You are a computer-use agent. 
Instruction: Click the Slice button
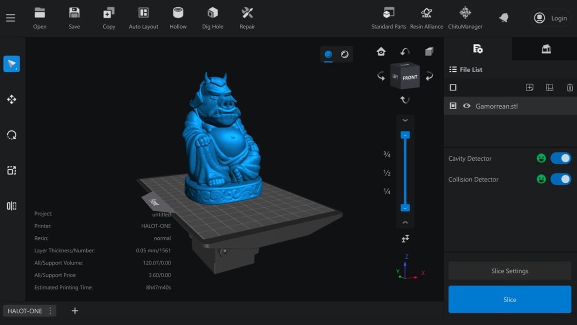pos(509,299)
